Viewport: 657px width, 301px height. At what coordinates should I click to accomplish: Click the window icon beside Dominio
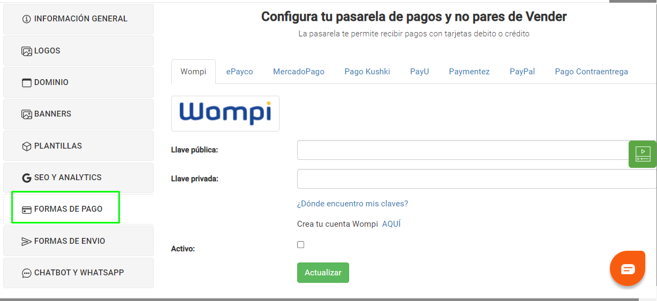click(x=27, y=83)
